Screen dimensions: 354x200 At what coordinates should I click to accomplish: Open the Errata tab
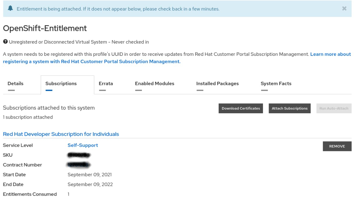coord(106,83)
